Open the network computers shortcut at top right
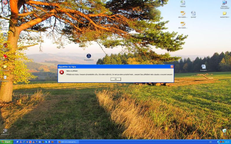 [x=224, y=3]
